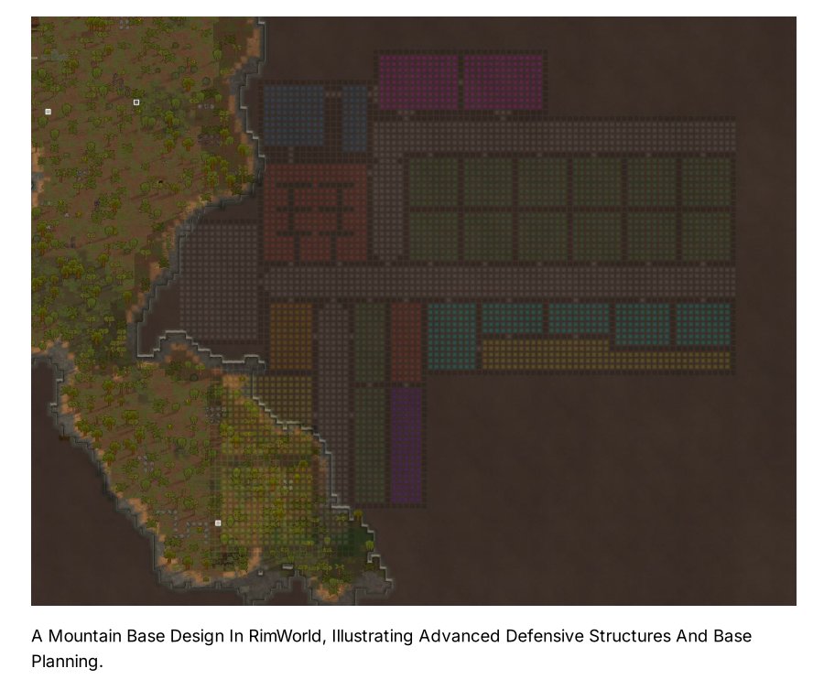Click the violet vertical planning strip on the map
Screen dimensions: 824x679
(407, 445)
